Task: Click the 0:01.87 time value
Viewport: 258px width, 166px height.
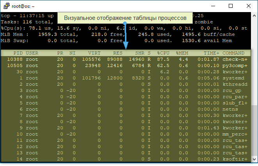Action: pos(208,59)
